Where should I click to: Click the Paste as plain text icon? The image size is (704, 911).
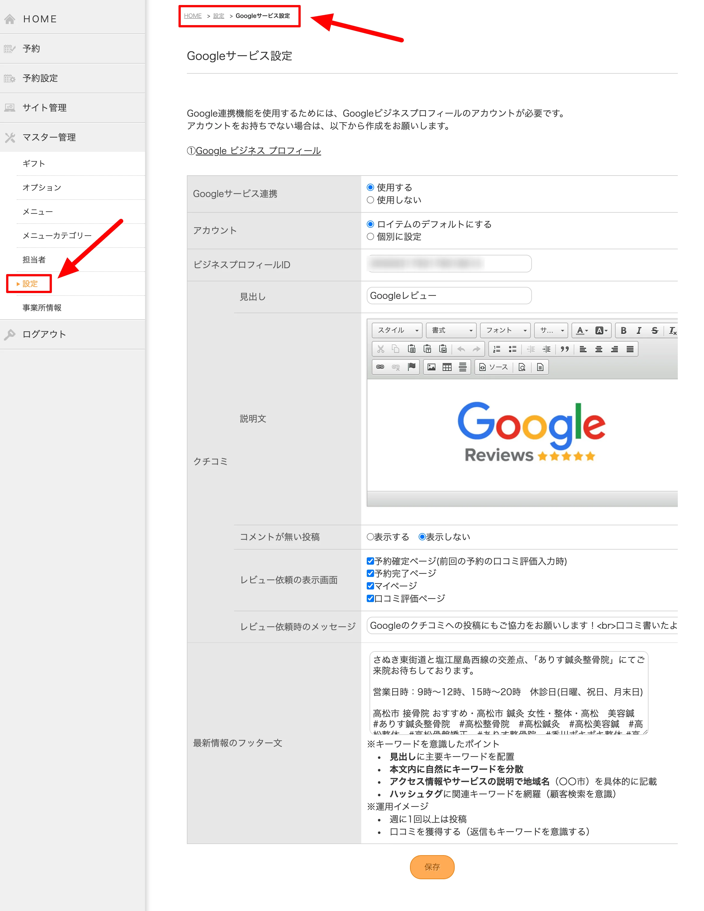(427, 349)
